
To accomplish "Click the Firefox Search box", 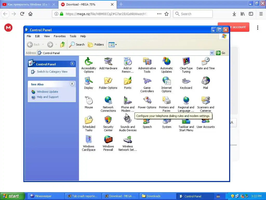I will click(193, 14).
